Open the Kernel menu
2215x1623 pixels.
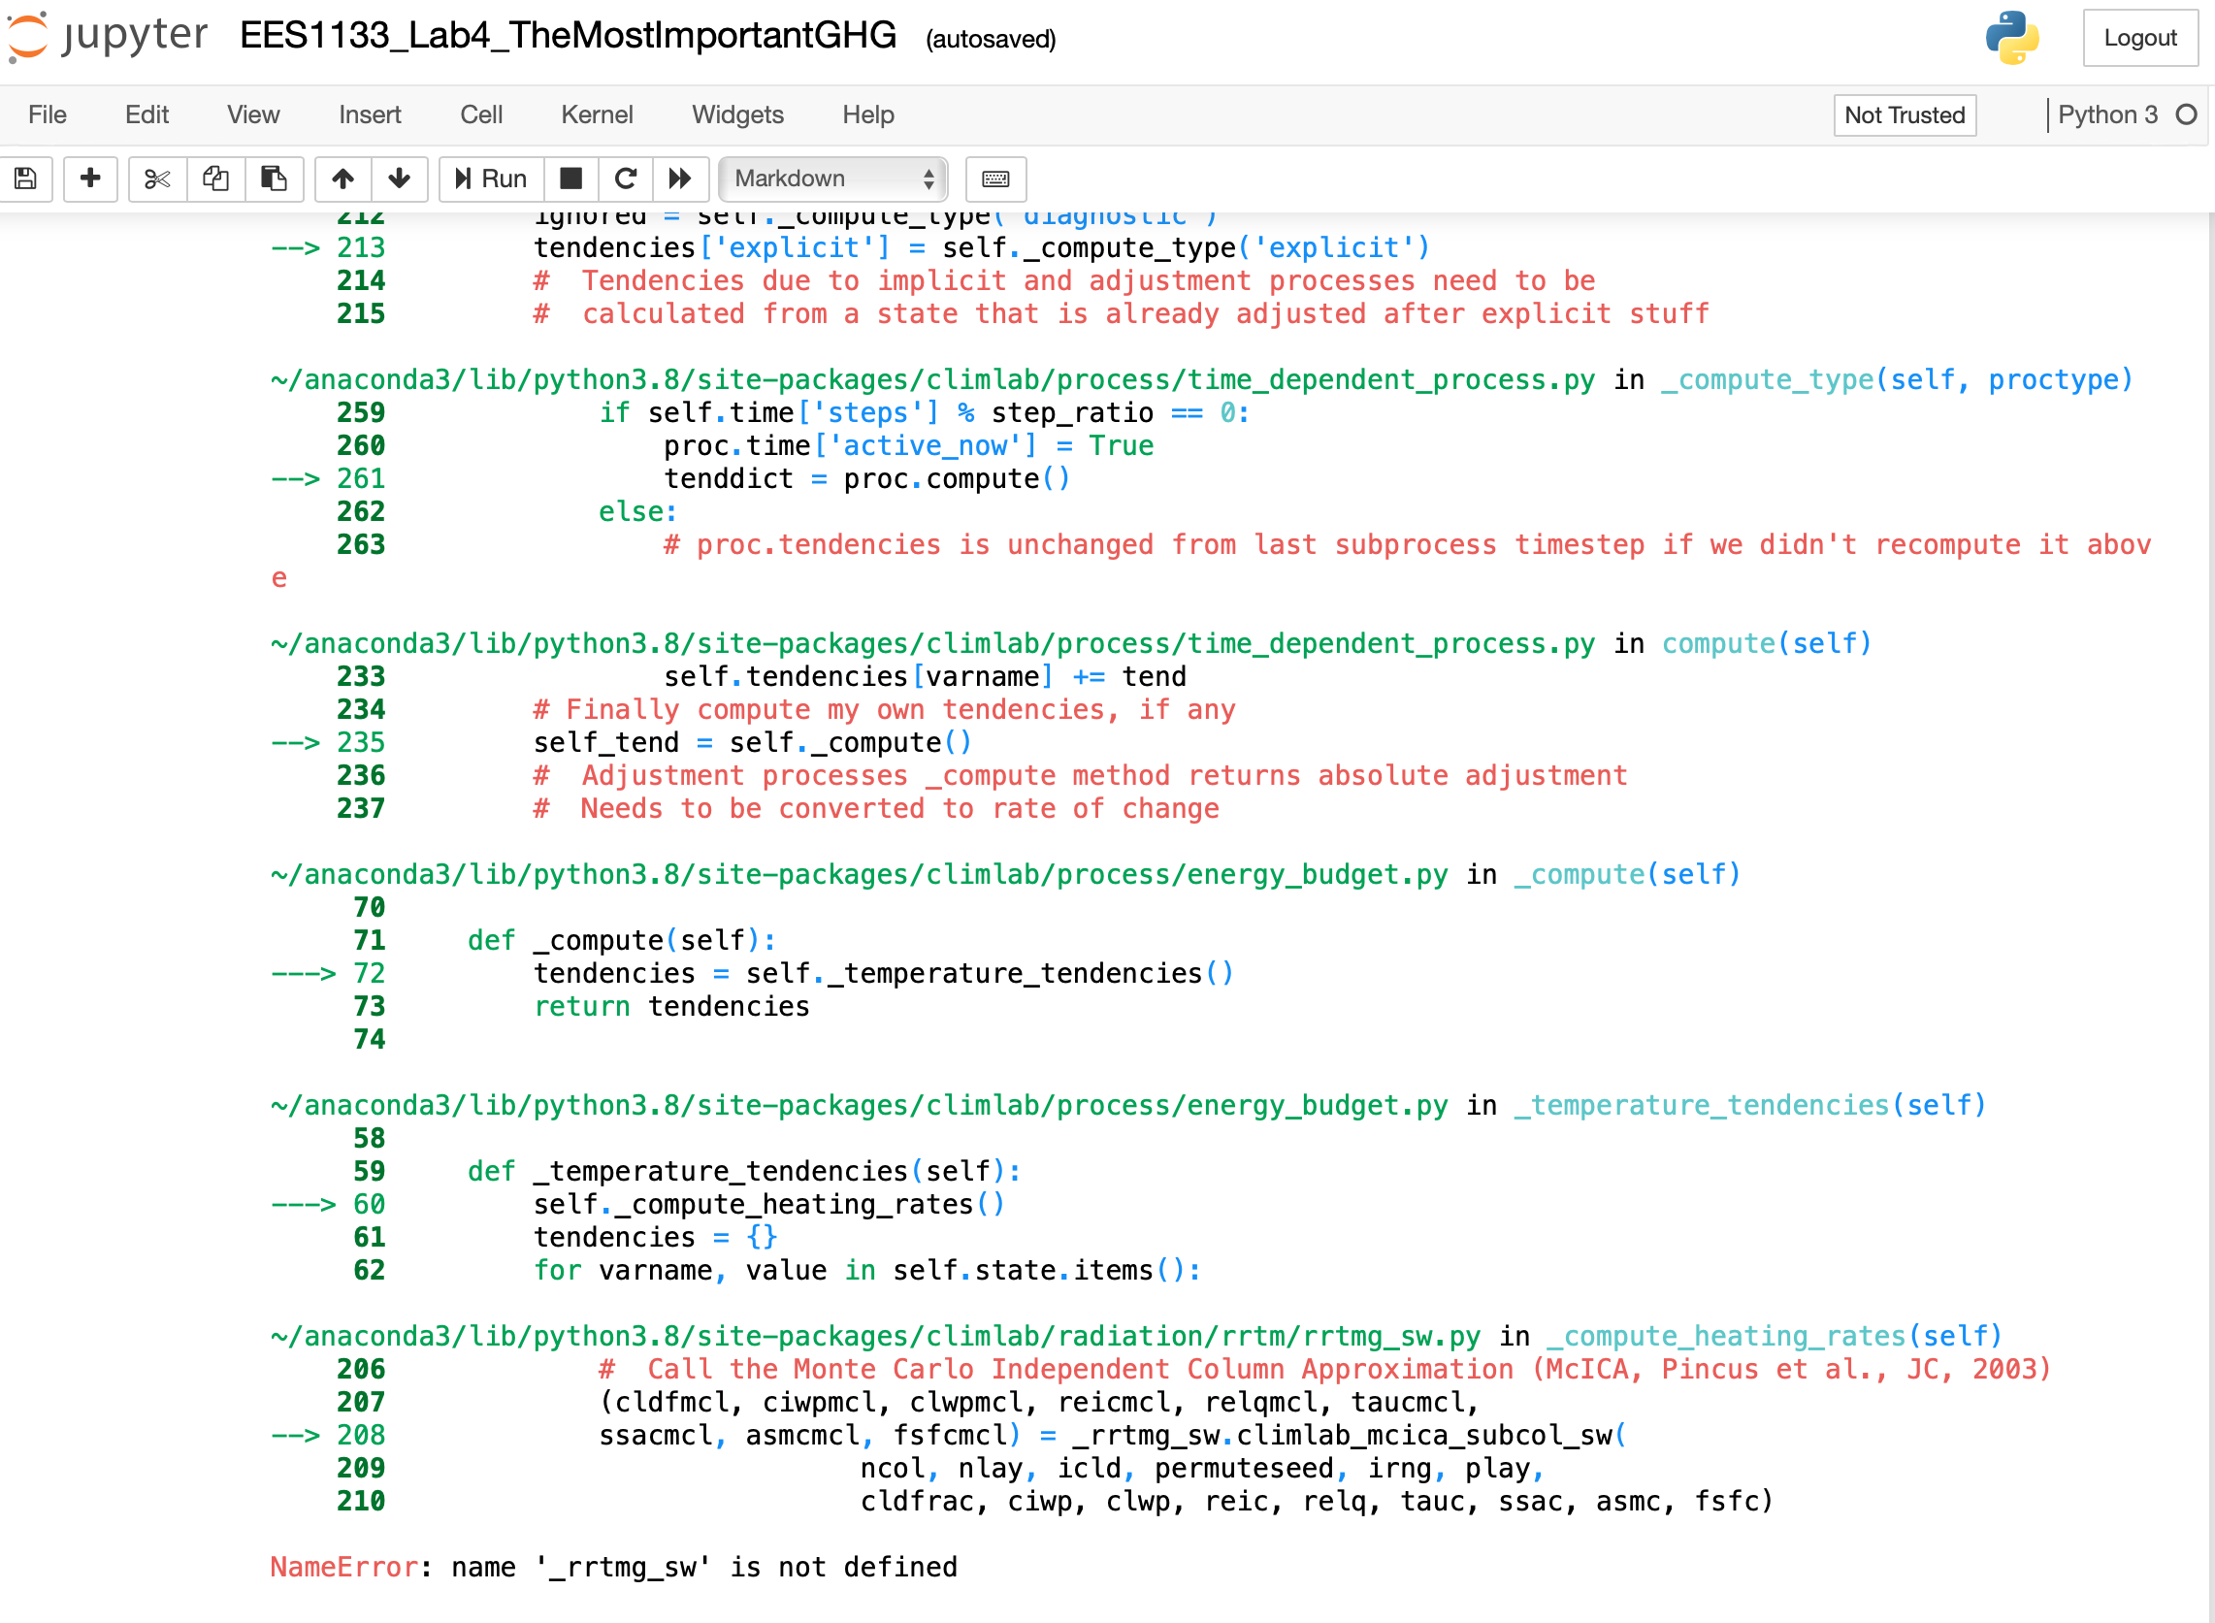coord(597,114)
